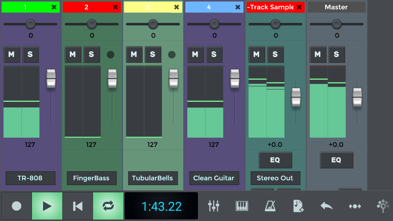This screenshot has height=221, width=393.
Task: Rewind to start of song
Action: pos(78,206)
